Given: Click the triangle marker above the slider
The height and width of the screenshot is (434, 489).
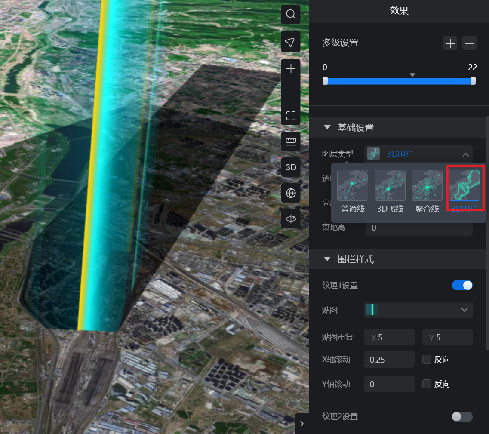Looking at the screenshot, I should pyautogui.click(x=412, y=75).
